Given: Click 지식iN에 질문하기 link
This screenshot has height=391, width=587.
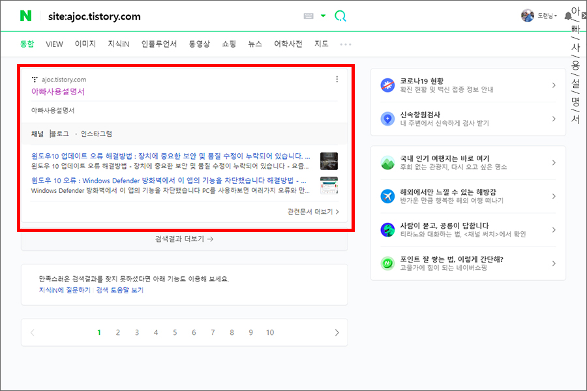Looking at the screenshot, I should (x=65, y=290).
